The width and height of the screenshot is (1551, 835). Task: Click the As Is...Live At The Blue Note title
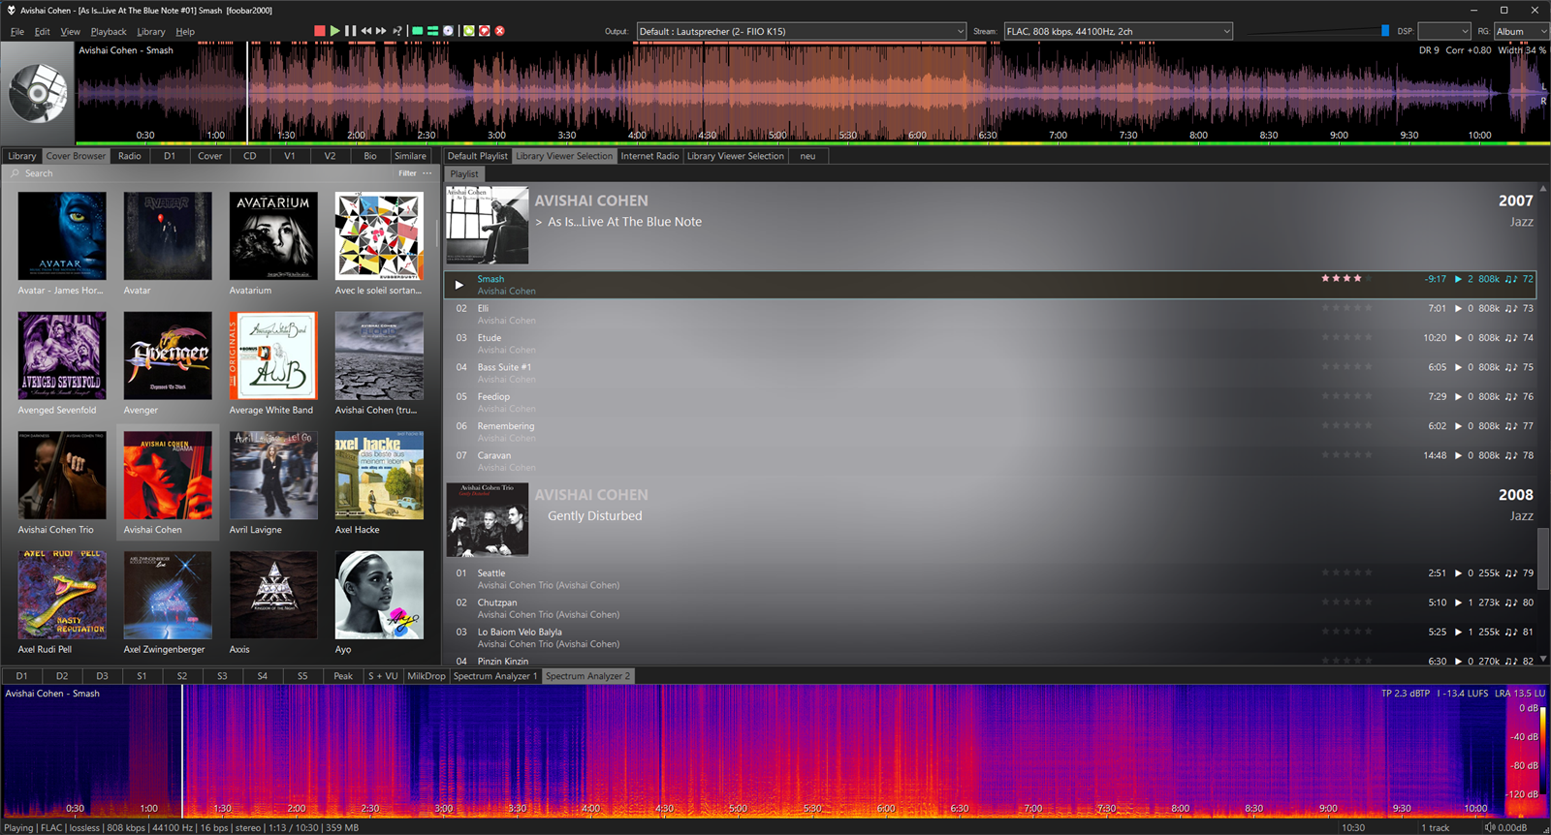coord(624,222)
